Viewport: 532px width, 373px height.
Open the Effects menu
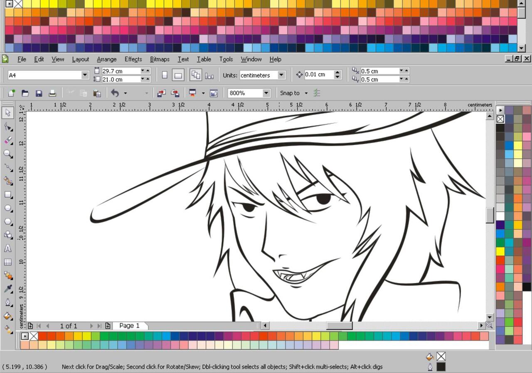133,59
